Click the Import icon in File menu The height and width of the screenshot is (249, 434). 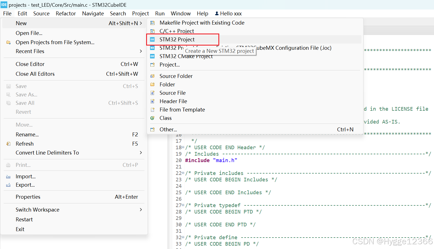8,177
